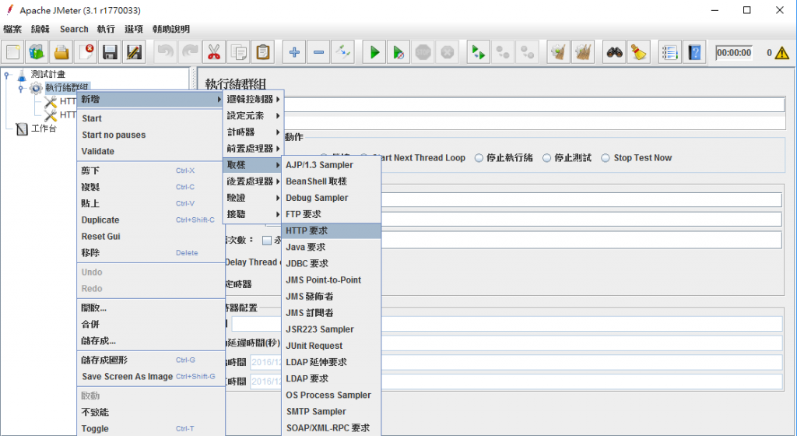This screenshot has width=797, height=436.
Task: Click the Toggle enable/disable icon
Action: 343,52
